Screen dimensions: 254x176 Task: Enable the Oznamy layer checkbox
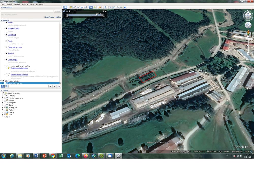[5, 96]
